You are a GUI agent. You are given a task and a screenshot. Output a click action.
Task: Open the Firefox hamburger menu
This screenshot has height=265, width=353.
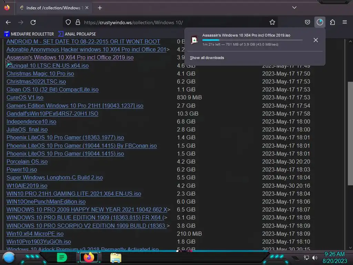point(345,22)
